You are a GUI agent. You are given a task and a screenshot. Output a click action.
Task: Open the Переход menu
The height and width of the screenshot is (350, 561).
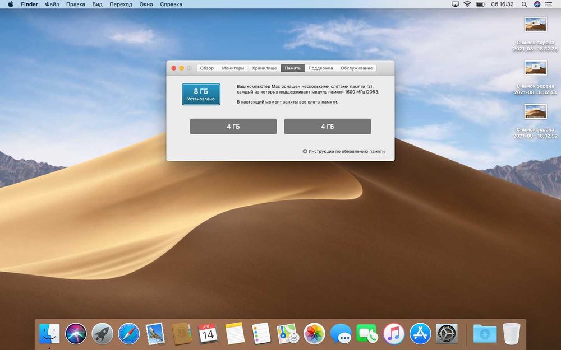click(x=121, y=4)
